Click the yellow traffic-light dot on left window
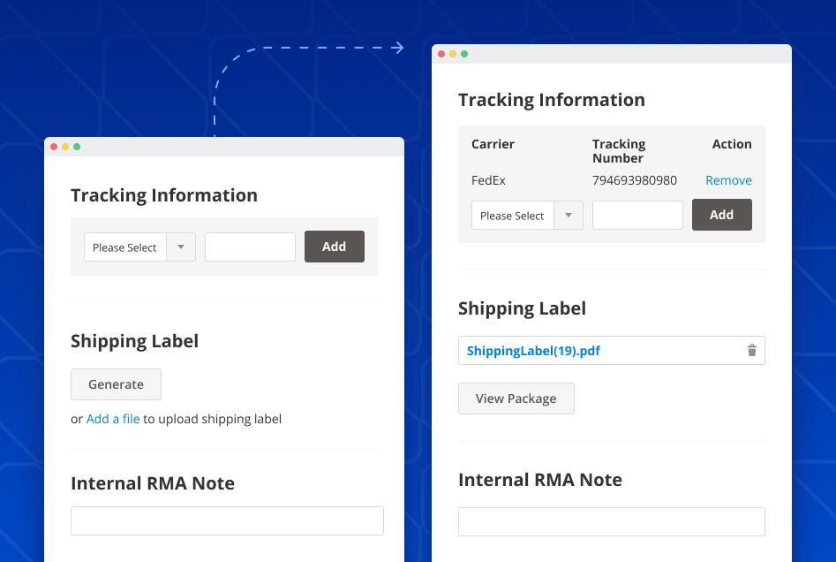This screenshot has width=836, height=562. tap(65, 147)
